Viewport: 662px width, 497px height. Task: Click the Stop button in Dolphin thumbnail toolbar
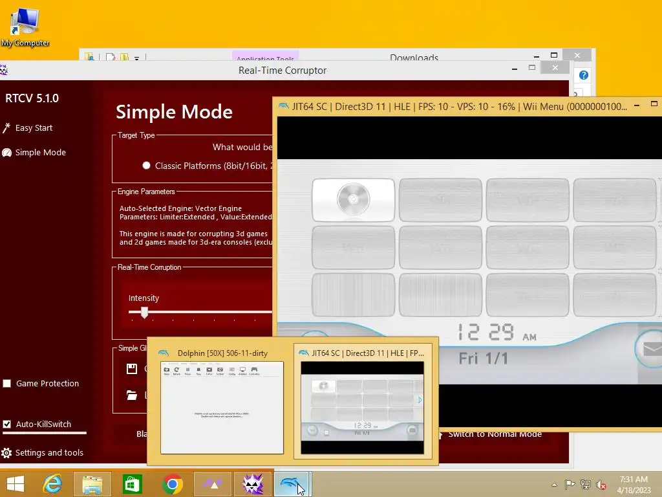pos(198,370)
